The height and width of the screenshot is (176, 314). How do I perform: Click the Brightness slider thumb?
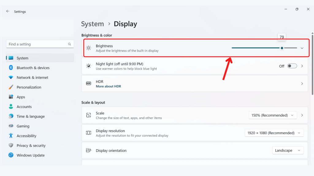pos(282,48)
